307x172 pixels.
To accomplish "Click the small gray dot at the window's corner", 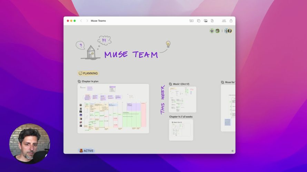I will 232,151.
